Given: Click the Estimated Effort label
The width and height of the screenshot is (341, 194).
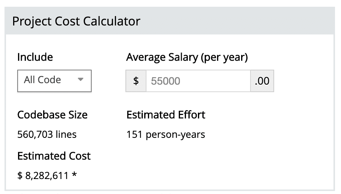Looking at the screenshot, I should (x=166, y=115).
